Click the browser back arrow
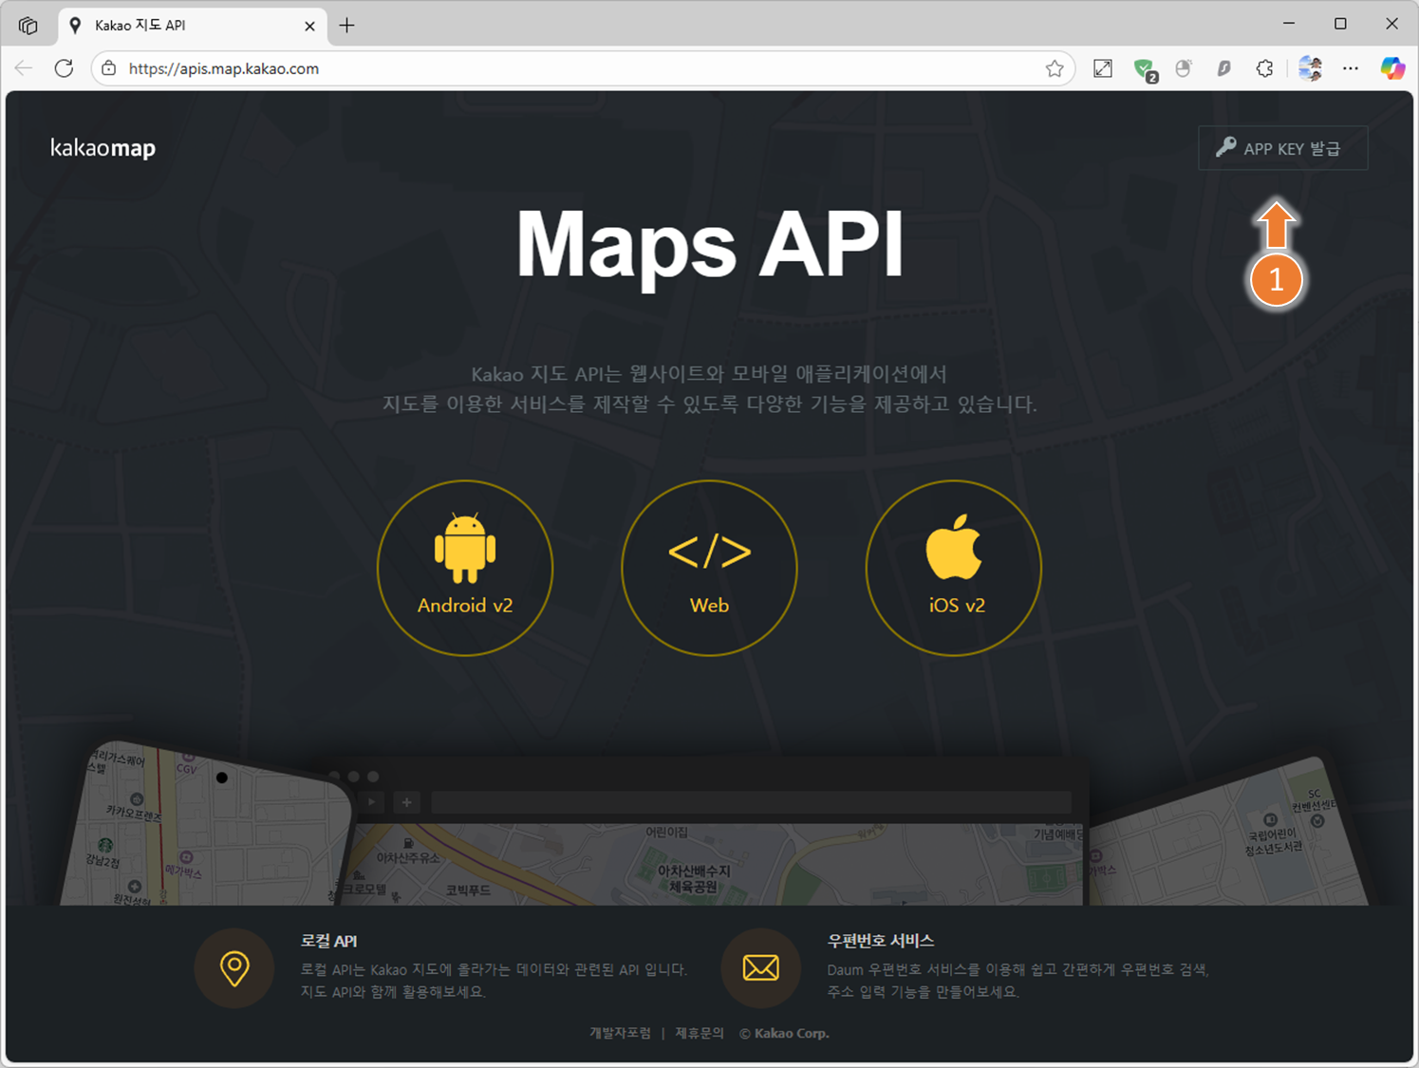1419x1068 pixels. tap(24, 68)
